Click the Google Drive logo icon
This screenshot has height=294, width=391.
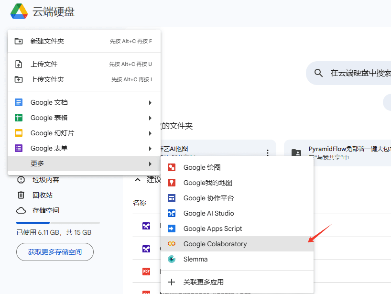(x=19, y=11)
